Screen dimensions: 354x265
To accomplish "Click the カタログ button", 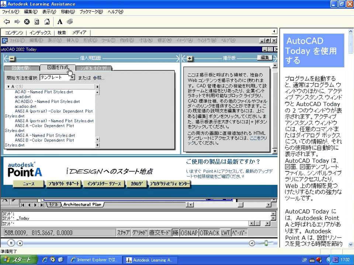I will pyautogui.click(x=136, y=184).
